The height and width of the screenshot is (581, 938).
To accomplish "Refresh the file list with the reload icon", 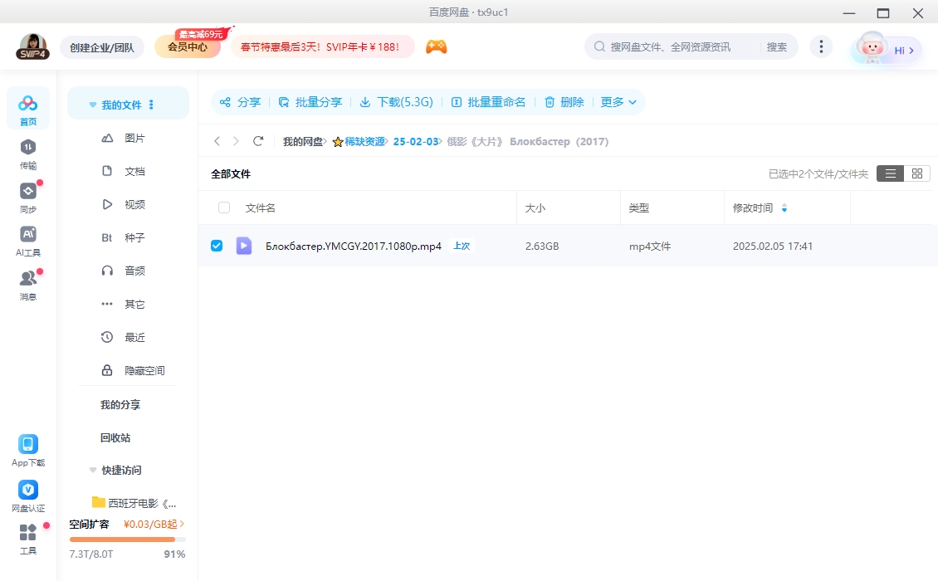I will tap(257, 141).
